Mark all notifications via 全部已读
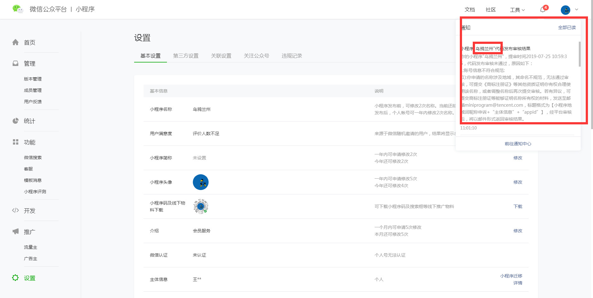This screenshot has height=298, width=593. tap(567, 27)
